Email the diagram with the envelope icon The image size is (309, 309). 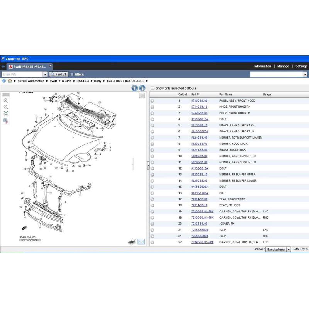[141, 242]
